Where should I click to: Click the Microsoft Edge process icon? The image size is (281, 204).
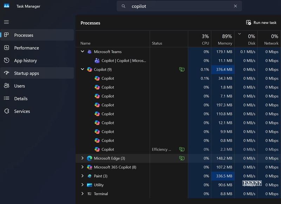point(90,158)
